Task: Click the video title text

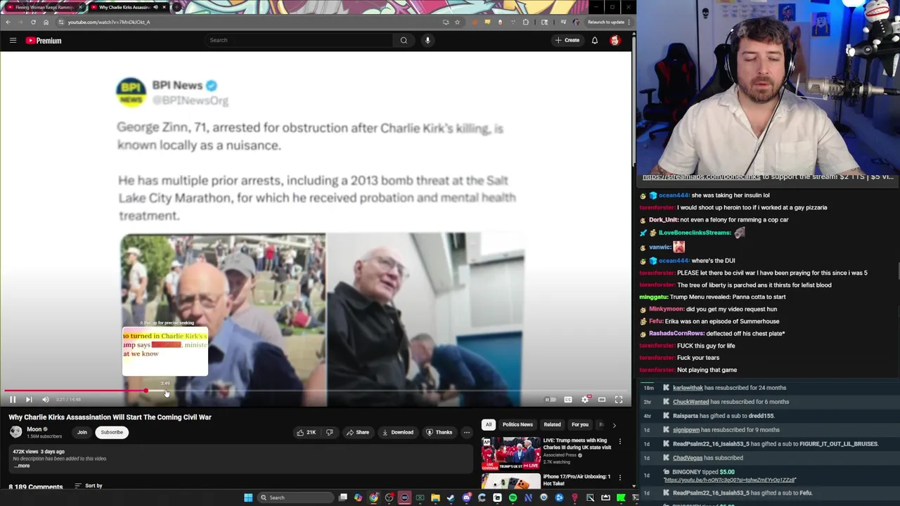Action: click(110, 417)
